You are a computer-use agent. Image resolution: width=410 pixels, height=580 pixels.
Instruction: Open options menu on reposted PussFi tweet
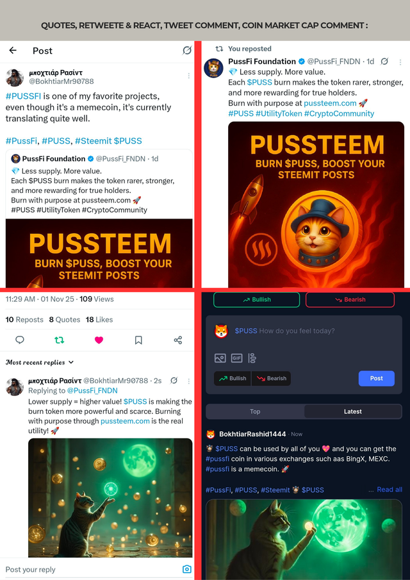400,62
